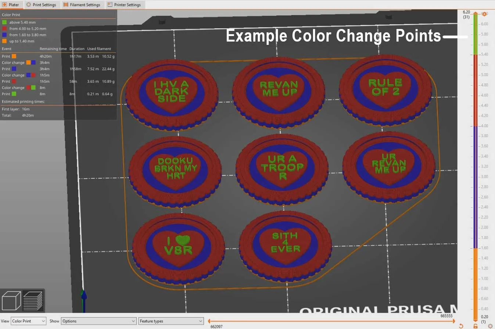Open the Feature types dropdown
The height and width of the screenshot is (329, 495).
click(x=171, y=321)
